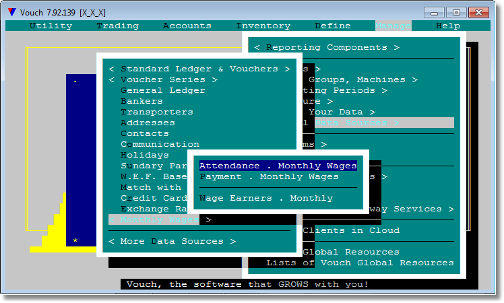
Task: Select the Match with entry
Action: click(x=151, y=187)
